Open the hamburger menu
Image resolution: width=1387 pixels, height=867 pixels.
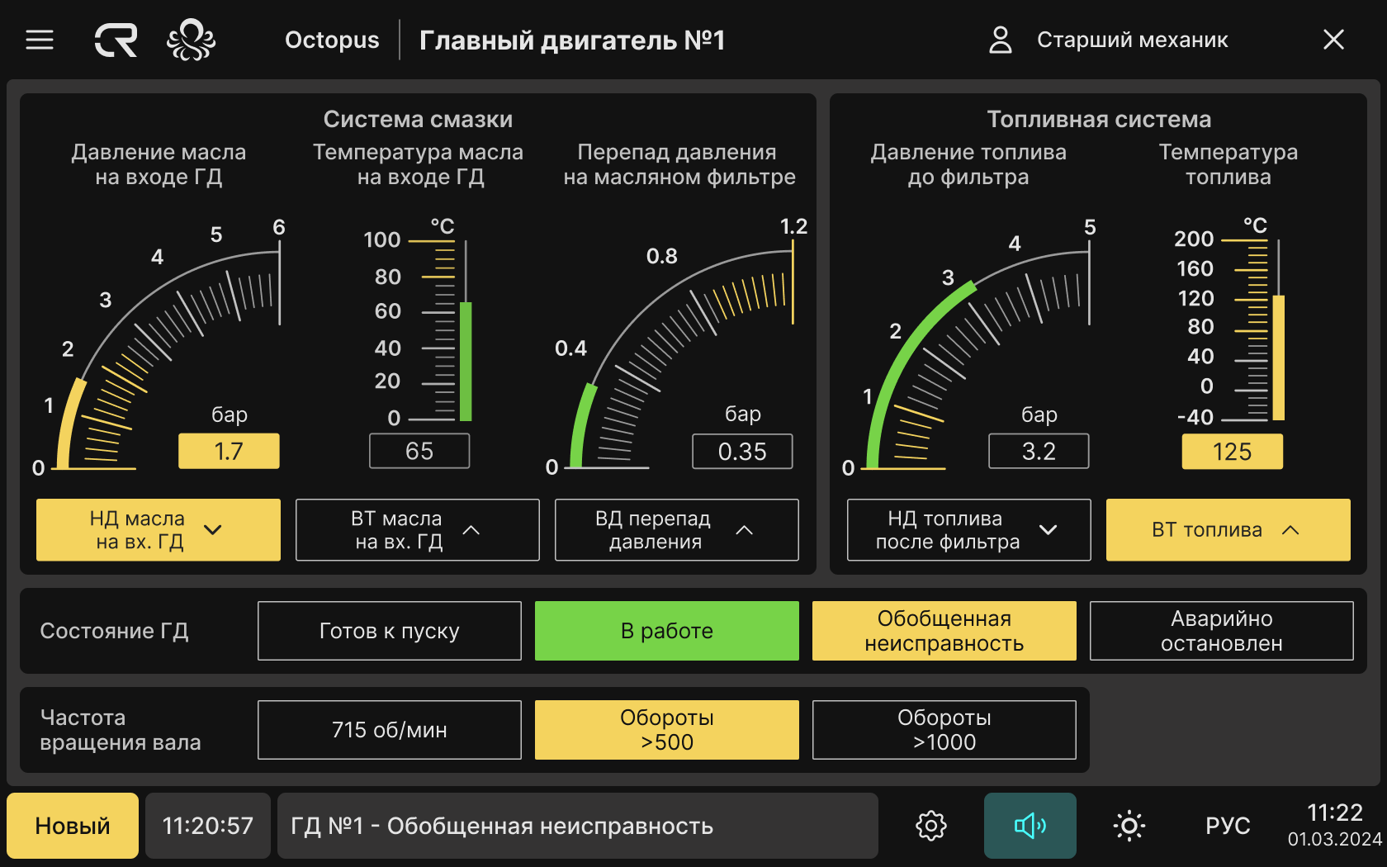click(x=40, y=40)
